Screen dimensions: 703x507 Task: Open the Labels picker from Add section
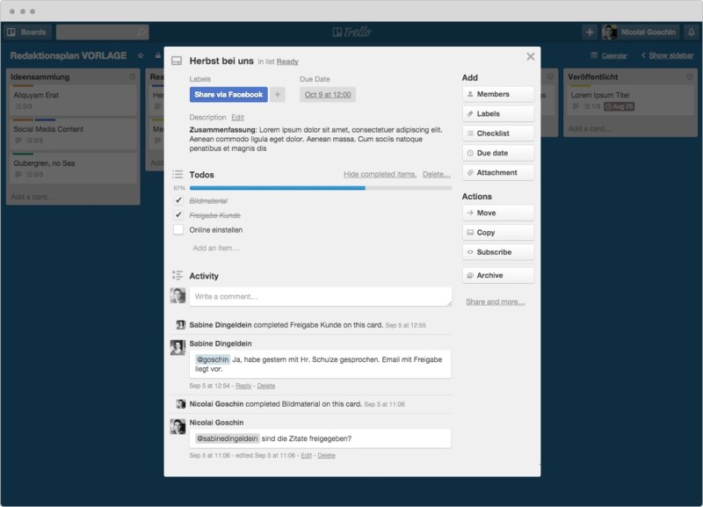498,114
